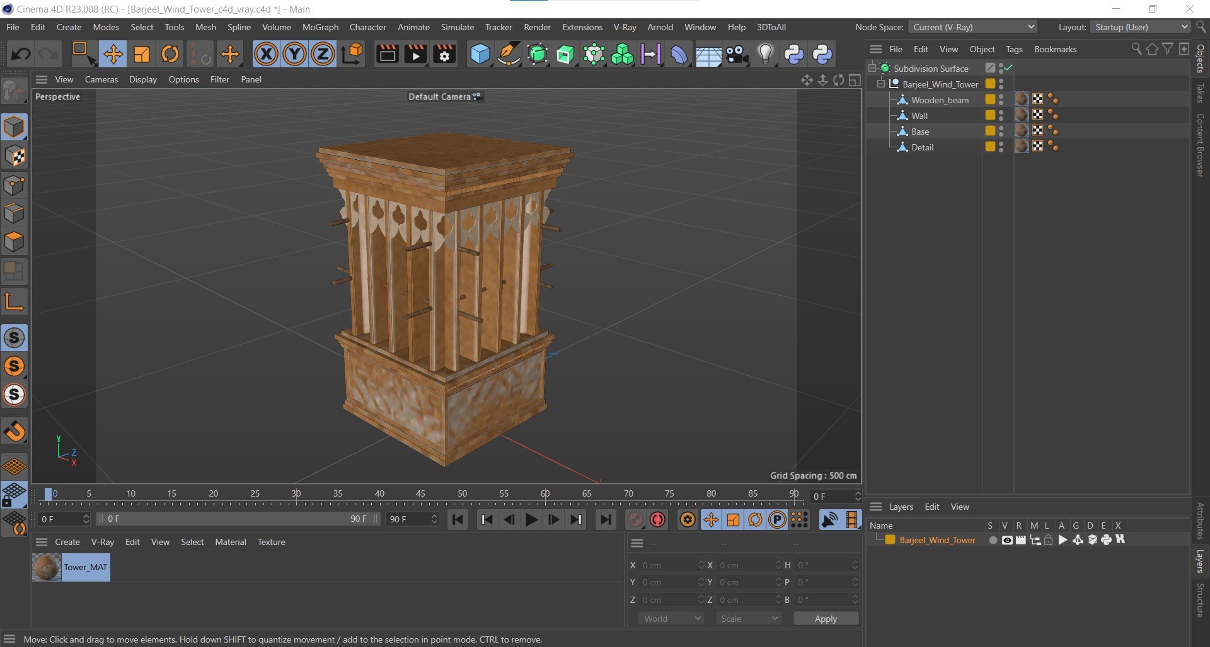Toggle visibility eye for Barjeel_Wind_Tower layer

1007,540
